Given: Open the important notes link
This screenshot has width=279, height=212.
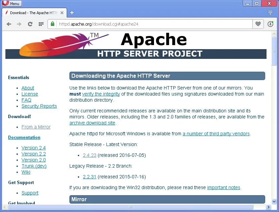Looking at the screenshot, I should [x=224, y=187].
